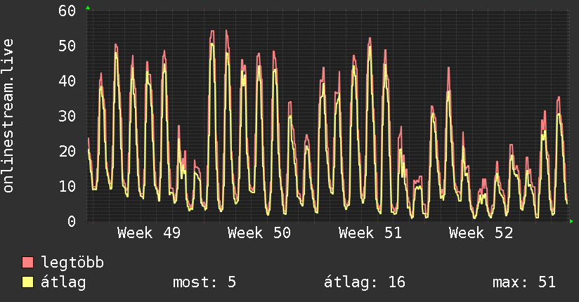The width and height of the screenshot is (579, 302).
Task: Click the green arrow ending the x-axis
Action: 571,221
